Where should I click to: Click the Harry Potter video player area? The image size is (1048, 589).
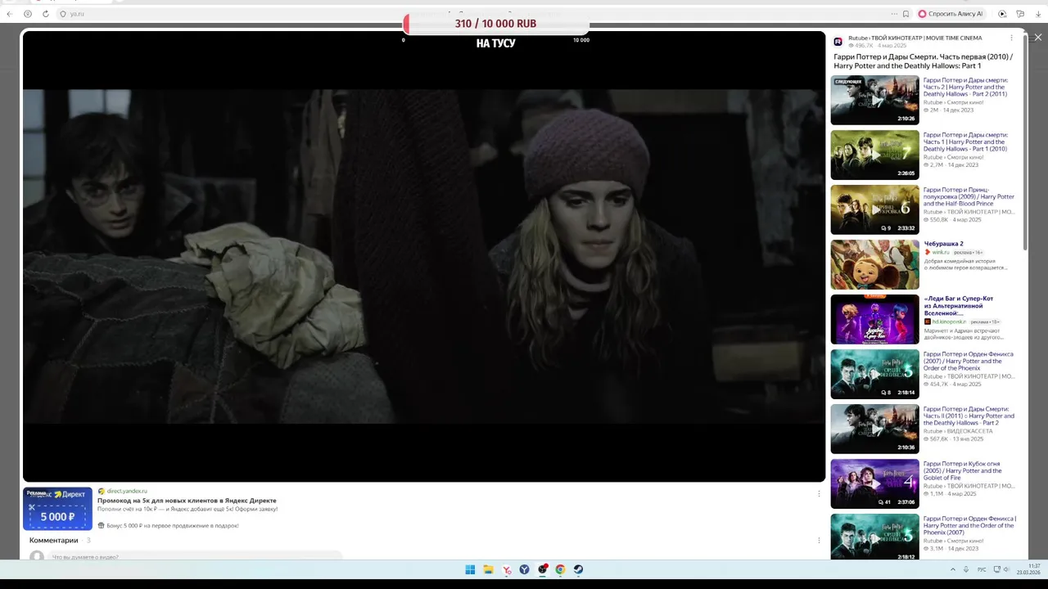424,256
